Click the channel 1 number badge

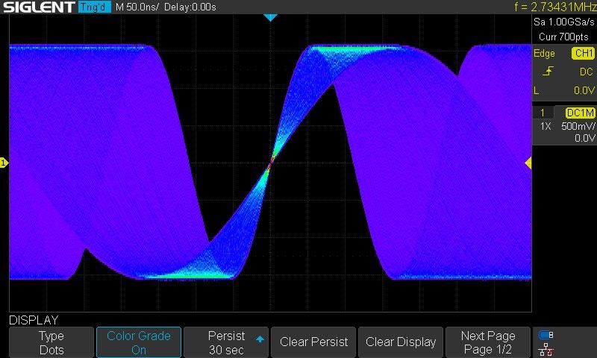coord(543,113)
